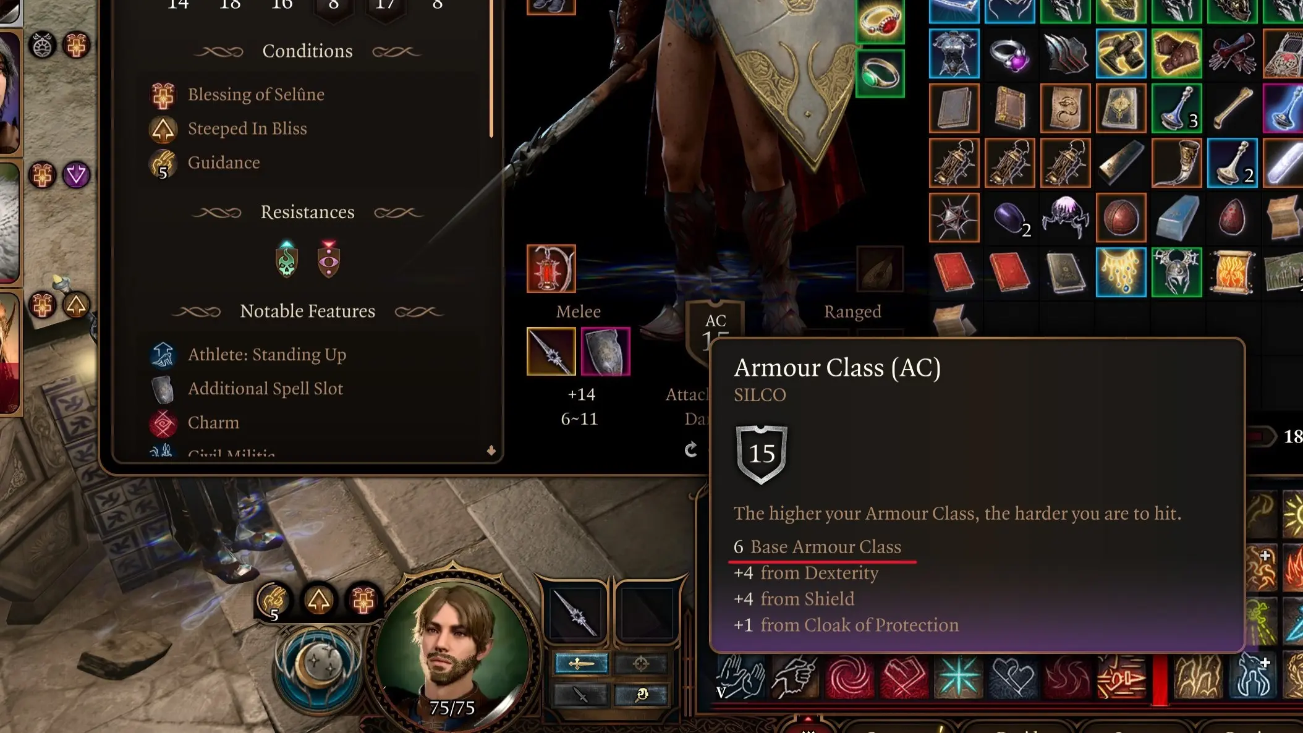Toggle the dual wield sword button
Image resolution: width=1303 pixels, height=733 pixels.
[x=580, y=695]
